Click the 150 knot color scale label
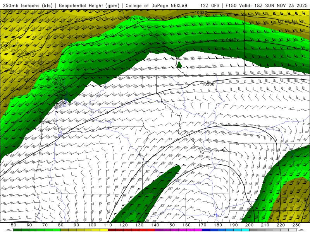310x232 pixels. tap(171, 225)
